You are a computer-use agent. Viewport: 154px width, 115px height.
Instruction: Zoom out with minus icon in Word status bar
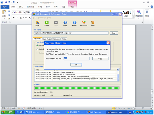point(134,108)
